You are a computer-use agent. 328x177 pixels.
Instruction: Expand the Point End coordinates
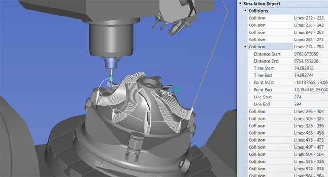(250, 90)
